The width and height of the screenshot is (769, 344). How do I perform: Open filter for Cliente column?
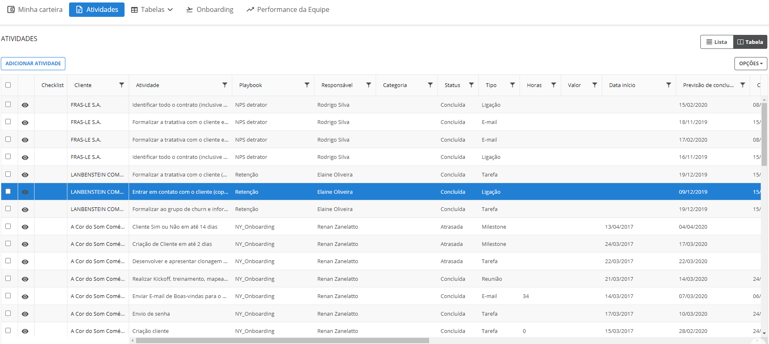122,85
